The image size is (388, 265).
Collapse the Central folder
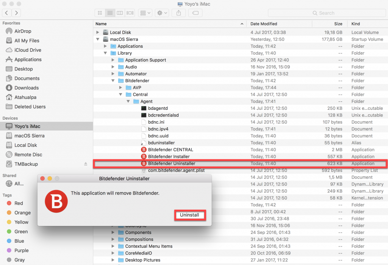(x=120, y=94)
